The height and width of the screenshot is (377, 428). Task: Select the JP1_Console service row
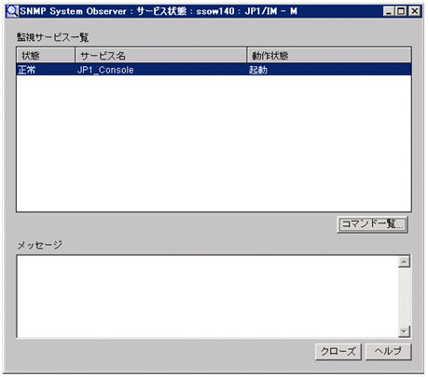pos(214,70)
